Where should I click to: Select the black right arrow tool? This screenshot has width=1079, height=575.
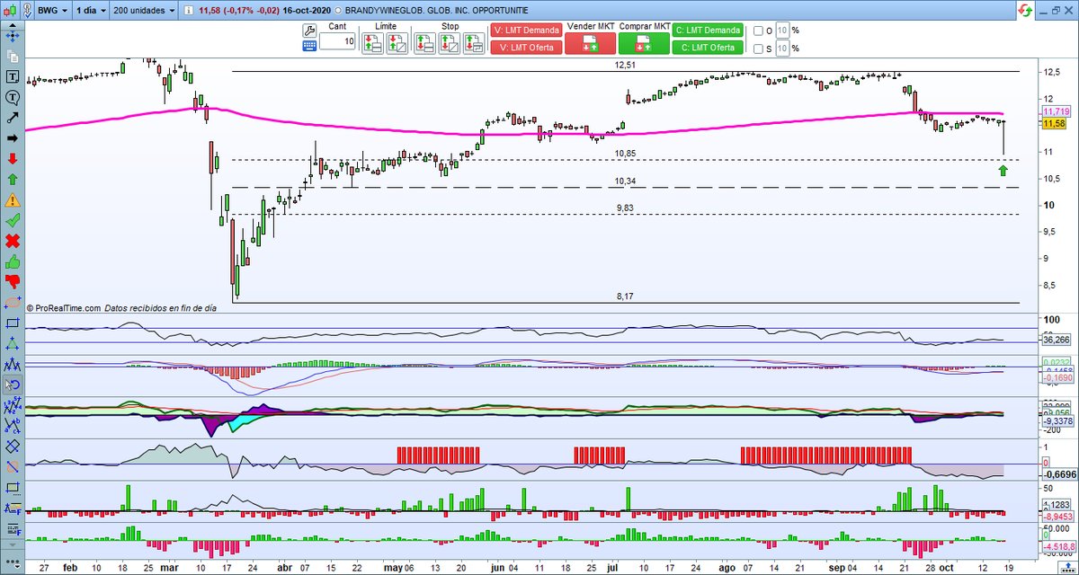(x=13, y=138)
